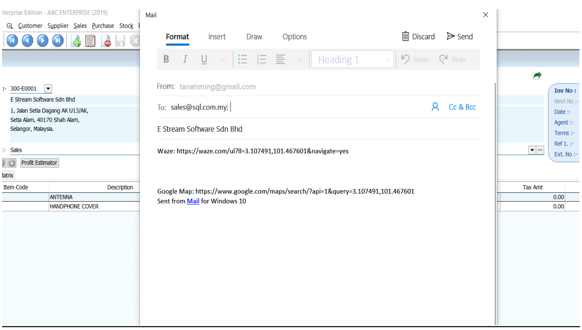This screenshot has height=330, width=582.
Task: Toggle underline text formatting
Action: pyautogui.click(x=204, y=60)
